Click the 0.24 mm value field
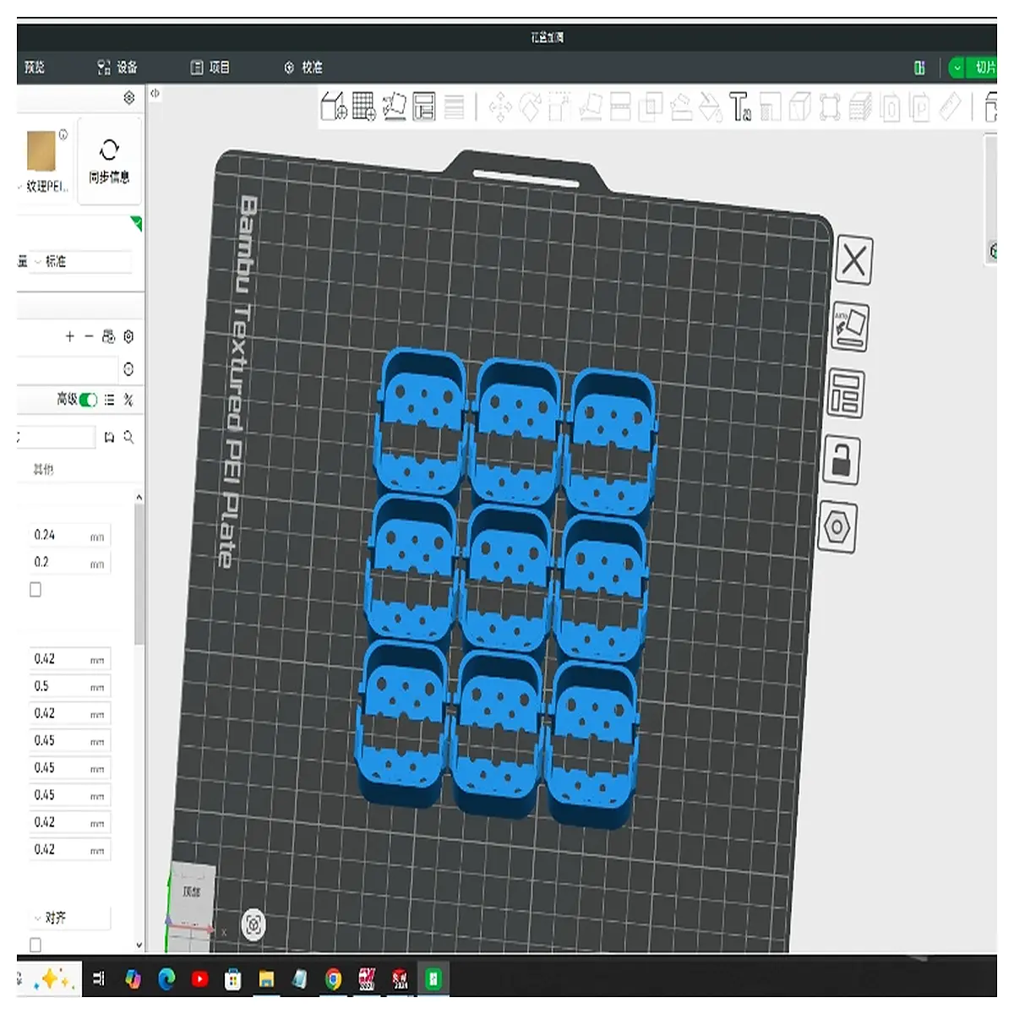1014x1014 pixels. pos(69,535)
